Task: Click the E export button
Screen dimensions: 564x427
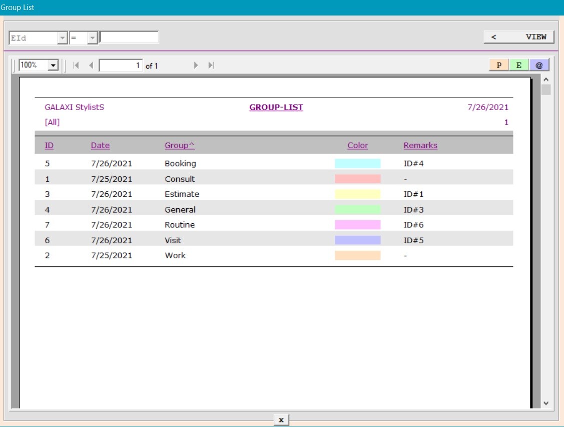Action: [x=518, y=65]
